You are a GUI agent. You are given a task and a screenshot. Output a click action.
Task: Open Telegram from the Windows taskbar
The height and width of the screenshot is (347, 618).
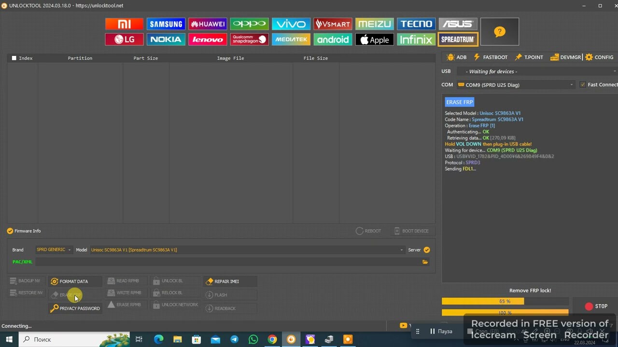coord(234,339)
